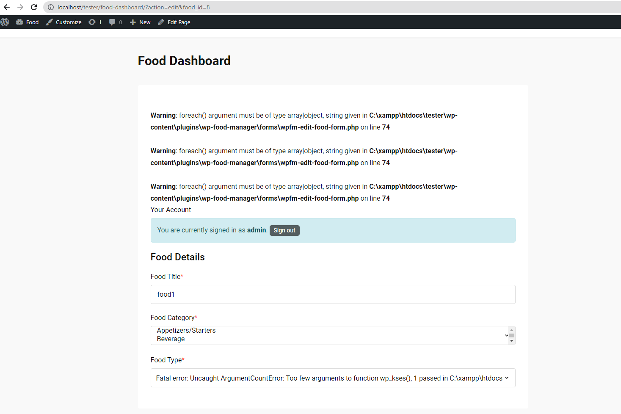Click the browser reload icon
Viewport: 621px width, 414px height.
(x=33, y=7)
